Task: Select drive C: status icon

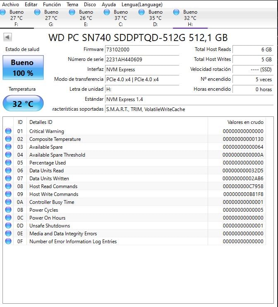Action: pos(107,12)
